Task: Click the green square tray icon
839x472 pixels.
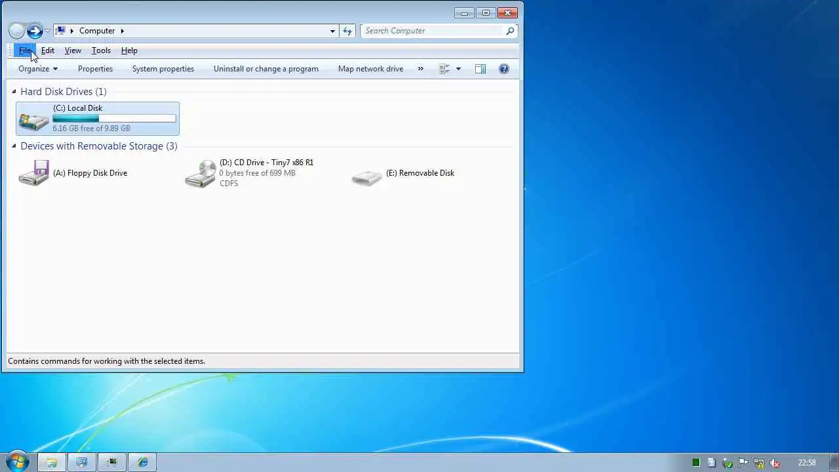Action: coord(696,463)
